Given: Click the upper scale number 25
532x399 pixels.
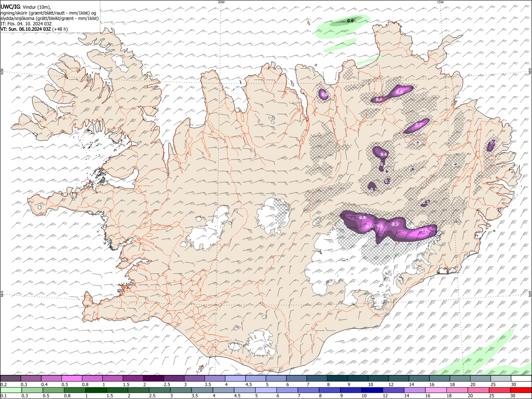Looking at the screenshot, I should (x=493, y=384).
